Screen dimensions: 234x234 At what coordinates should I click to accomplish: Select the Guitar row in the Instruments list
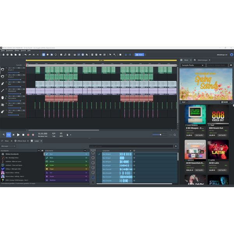coord(67,165)
